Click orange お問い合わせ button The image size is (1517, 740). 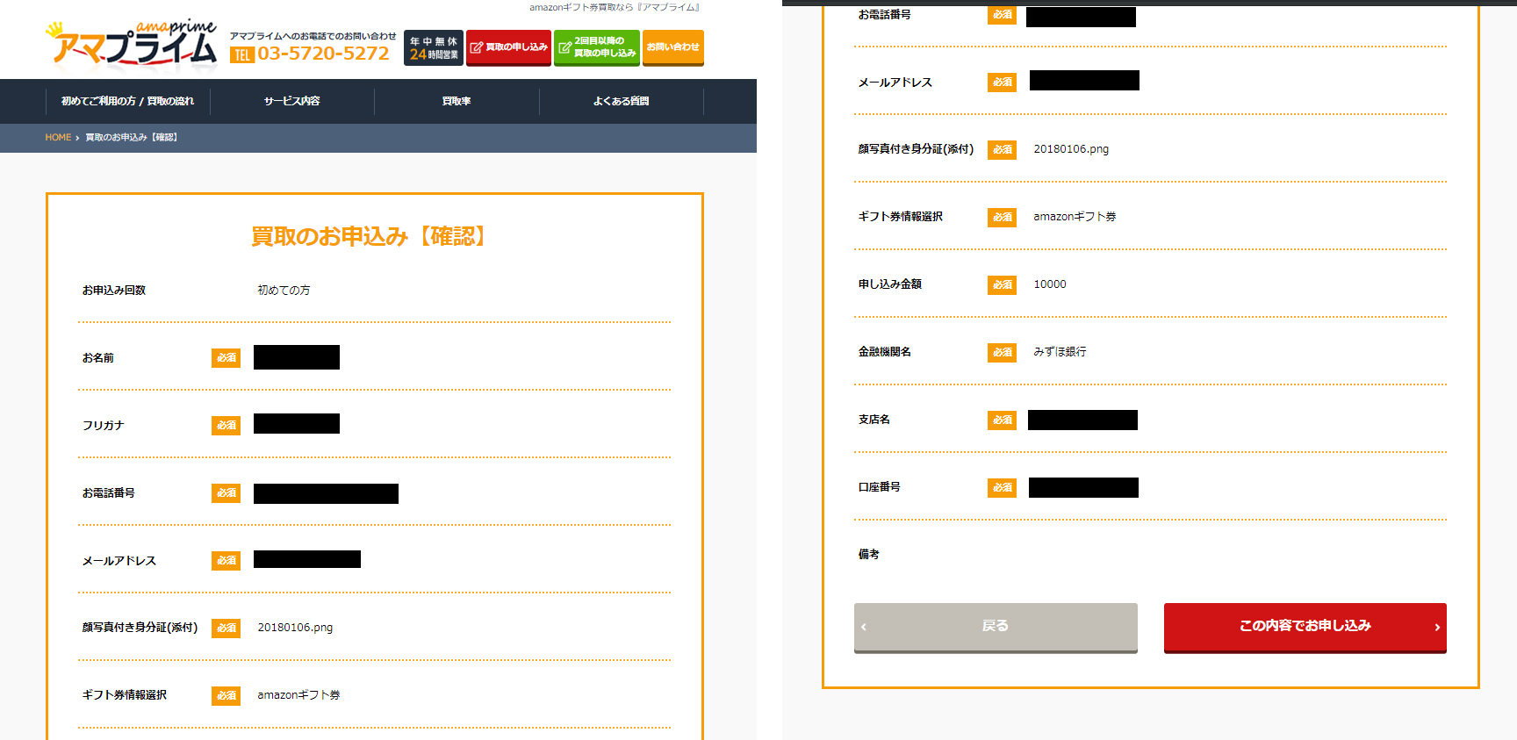click(673, 47)
